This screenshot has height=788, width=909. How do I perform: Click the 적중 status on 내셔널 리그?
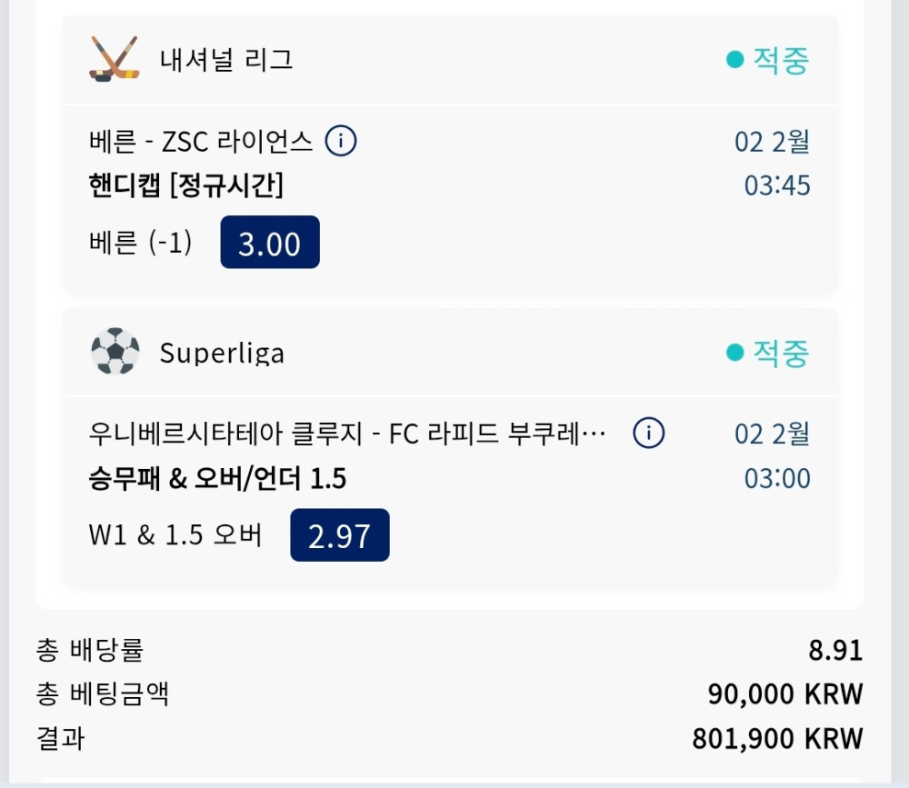tap(780, 60)
